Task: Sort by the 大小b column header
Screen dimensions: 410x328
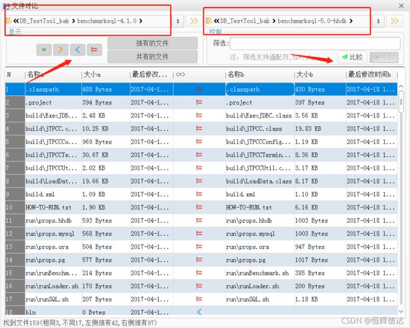Action: coord(320,75)
